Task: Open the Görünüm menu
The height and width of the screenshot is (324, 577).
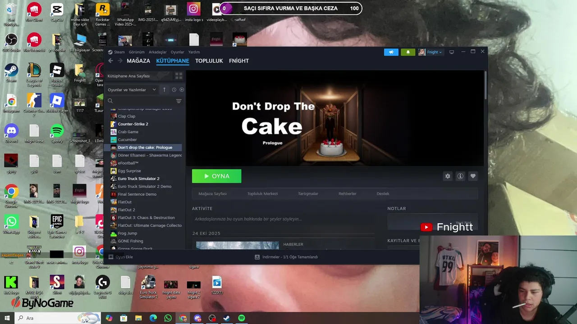Action: (x=137, y=52)
